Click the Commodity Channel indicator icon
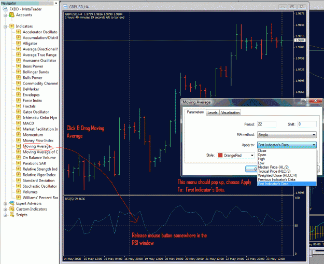324x264 pixels. pyautogui.click(x=18, y=84)
